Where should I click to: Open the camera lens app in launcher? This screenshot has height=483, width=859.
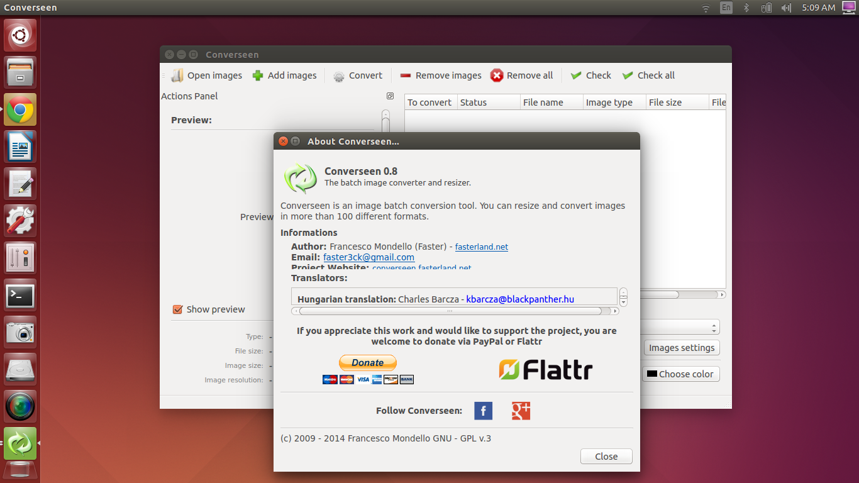click(20, 406)
